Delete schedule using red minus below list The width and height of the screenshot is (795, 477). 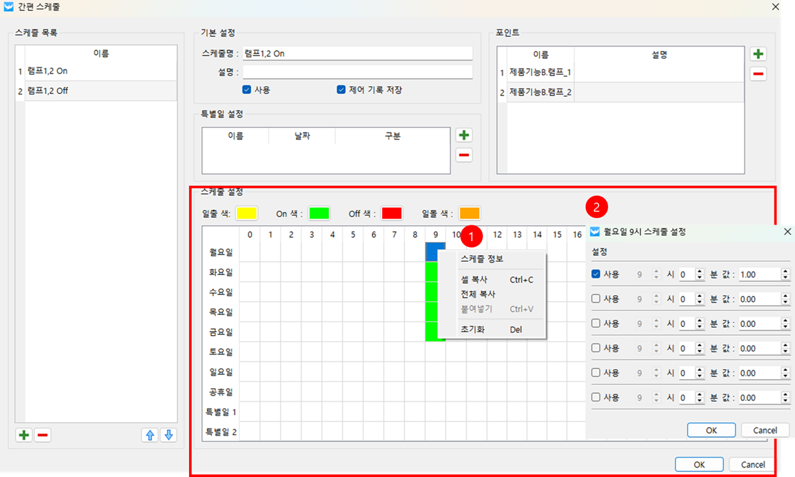point(43,435)
